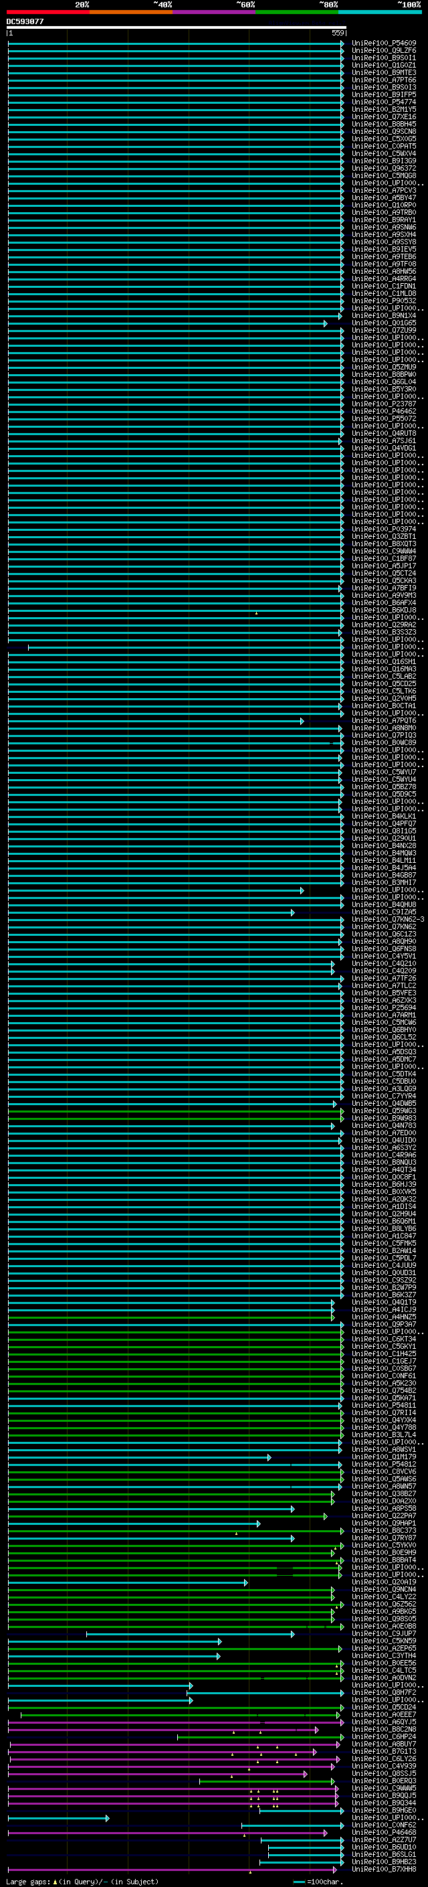
Task: Select hit UniRef100_Q8SSJ5
Action: 384,1773
